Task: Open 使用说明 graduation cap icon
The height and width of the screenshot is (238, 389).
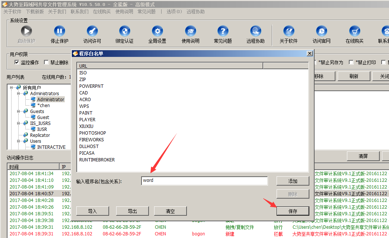Action: tap(190, 31)
